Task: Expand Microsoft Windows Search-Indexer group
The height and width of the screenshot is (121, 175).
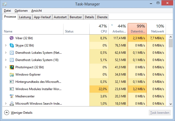Action: (x=6, y=104)
